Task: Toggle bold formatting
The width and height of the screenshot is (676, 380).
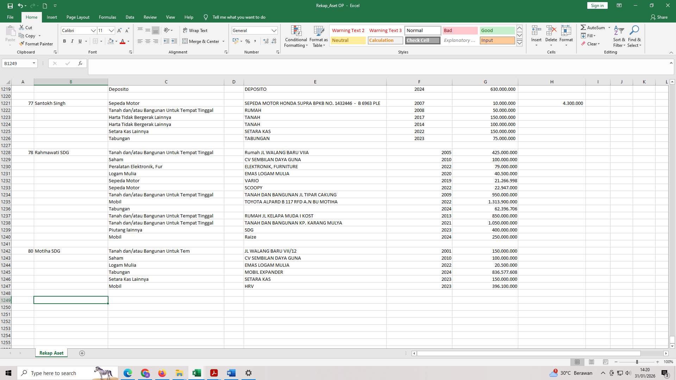Action: [x=64, y=41]
